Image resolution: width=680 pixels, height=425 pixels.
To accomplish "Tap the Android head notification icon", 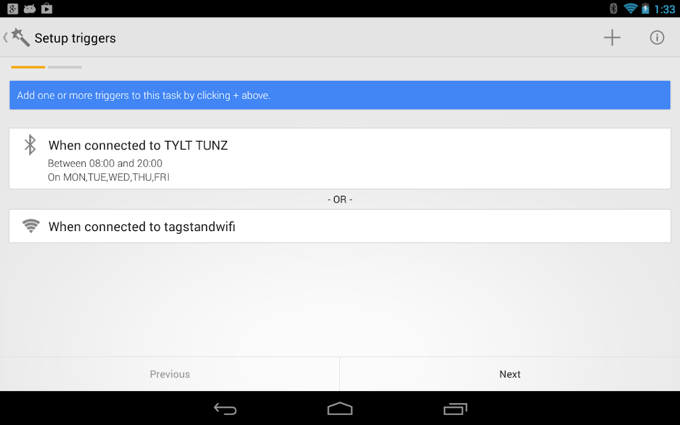I will pos(29,8).
